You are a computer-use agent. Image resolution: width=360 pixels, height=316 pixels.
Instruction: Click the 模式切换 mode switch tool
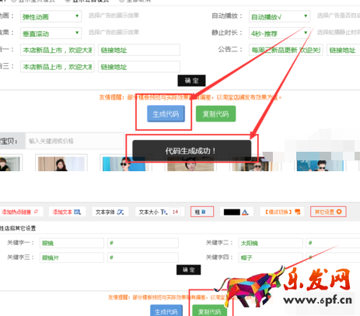point(282,212)
